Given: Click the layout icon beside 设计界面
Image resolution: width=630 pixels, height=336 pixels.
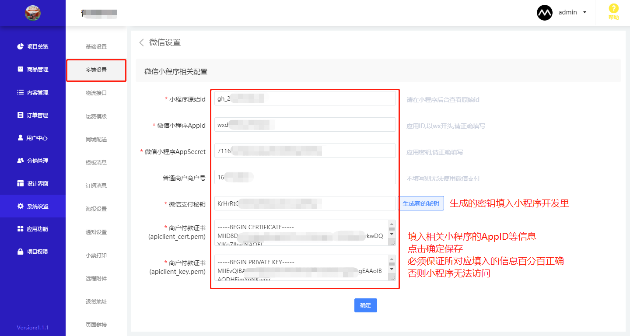Looking at the screenshot, I should click(20, 183).
